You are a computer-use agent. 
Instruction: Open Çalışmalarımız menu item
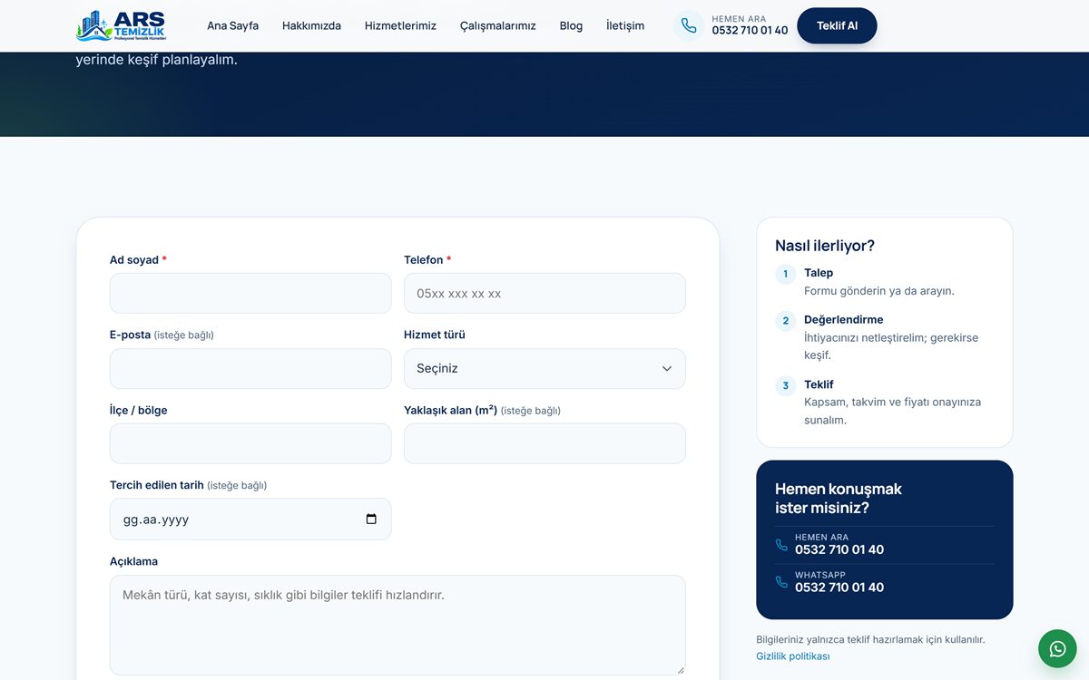pos(497,25)
